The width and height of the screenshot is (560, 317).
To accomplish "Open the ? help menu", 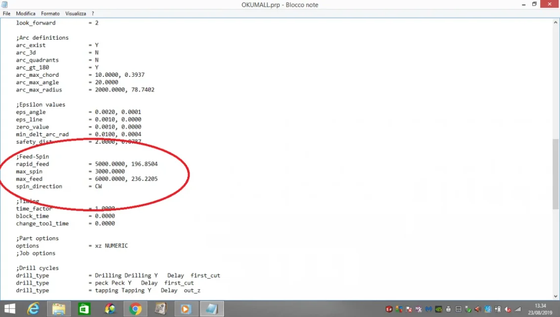I will tap(93, 14).
